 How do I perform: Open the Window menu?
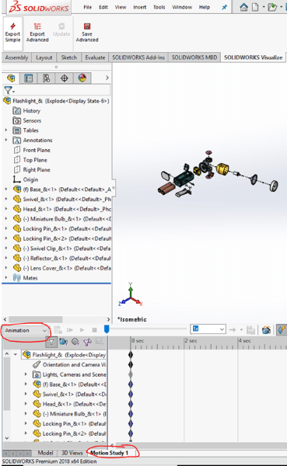182,7
